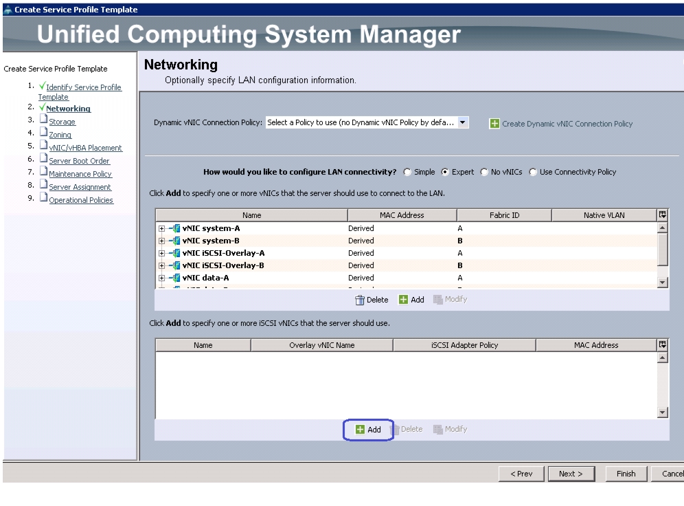Select the Simple LAN connectivity option

tap(407, 172)
